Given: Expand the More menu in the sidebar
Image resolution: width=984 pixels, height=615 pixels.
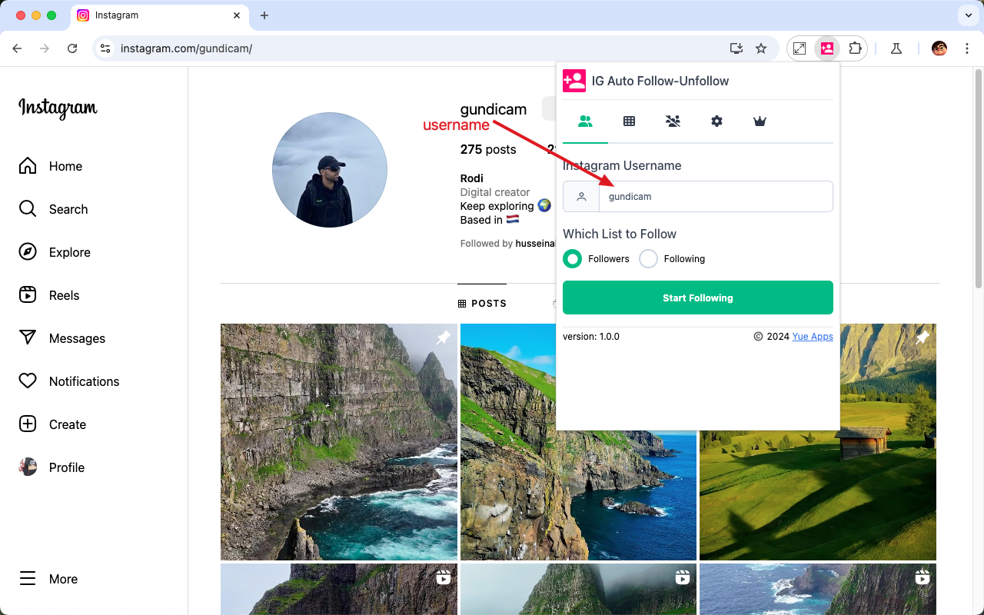Looking at the screenshot, I should (63, 579).
